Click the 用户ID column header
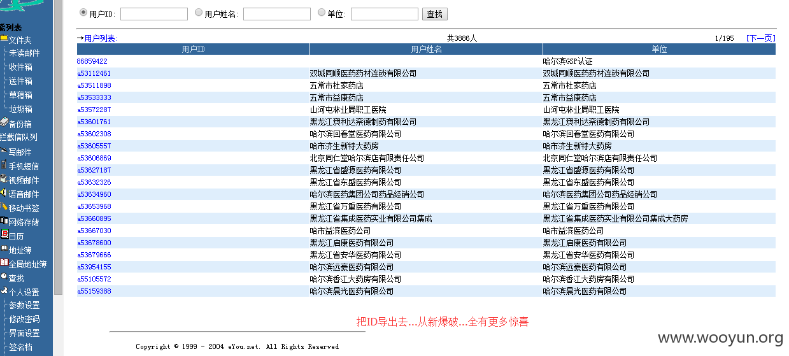 [x=193, y=49]
